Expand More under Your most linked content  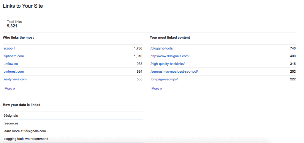coord(156,88)
